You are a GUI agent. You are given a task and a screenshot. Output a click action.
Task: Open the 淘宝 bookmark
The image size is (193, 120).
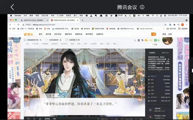47,28
